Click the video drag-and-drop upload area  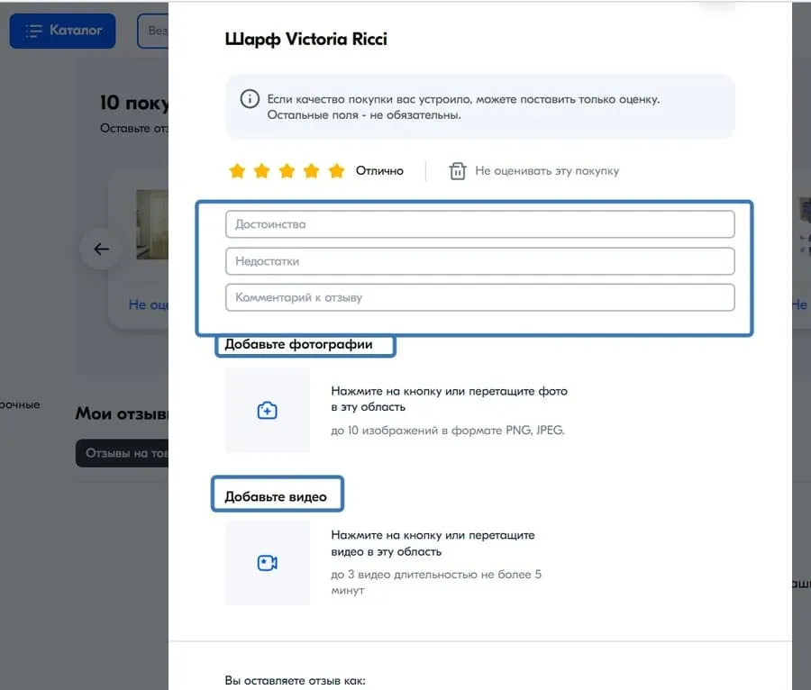267,562
